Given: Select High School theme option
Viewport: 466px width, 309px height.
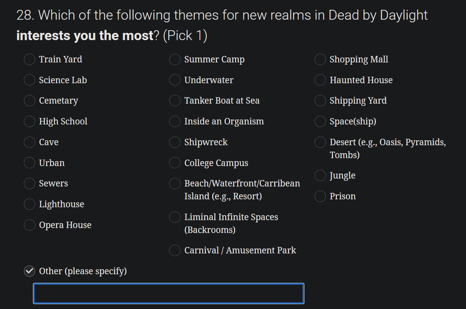Looking at the screenshot, I should coord(30,121).
